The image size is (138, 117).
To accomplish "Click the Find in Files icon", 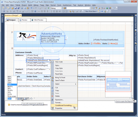I will [65, 8].
